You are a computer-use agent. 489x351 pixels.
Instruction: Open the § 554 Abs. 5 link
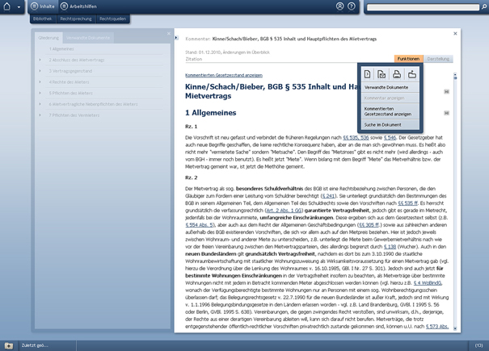tap(200, 225)
